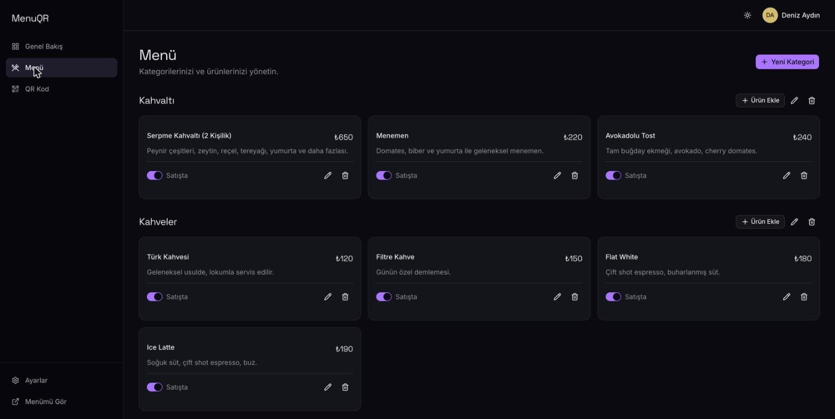
Task: Edit the Türk Kahvesi item
Action: point(328,297)
